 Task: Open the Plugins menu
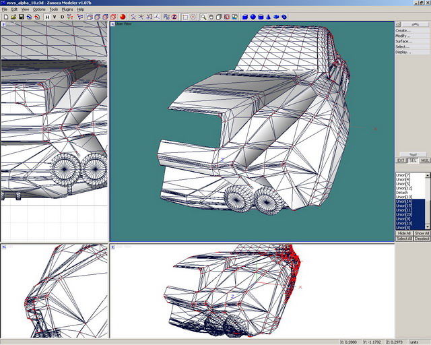[x=67, y=9]
